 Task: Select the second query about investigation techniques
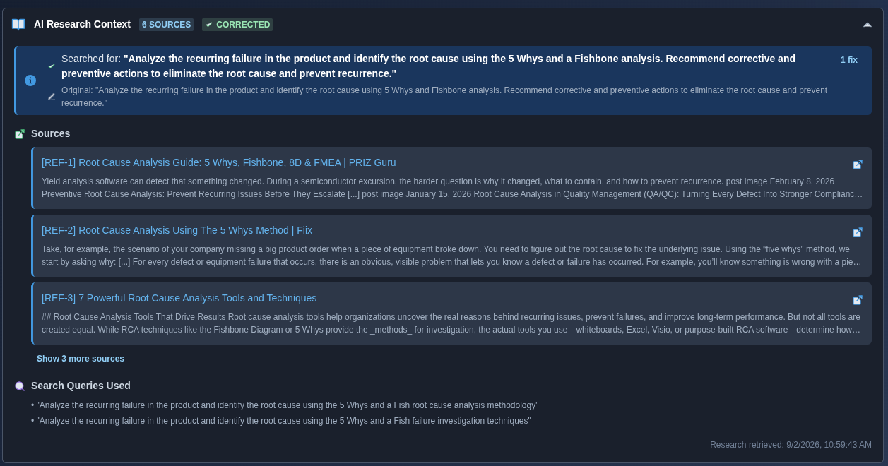tap(281, 421)
